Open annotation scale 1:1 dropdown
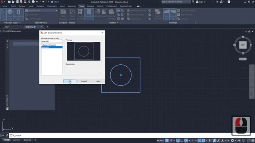 point(227,141)
